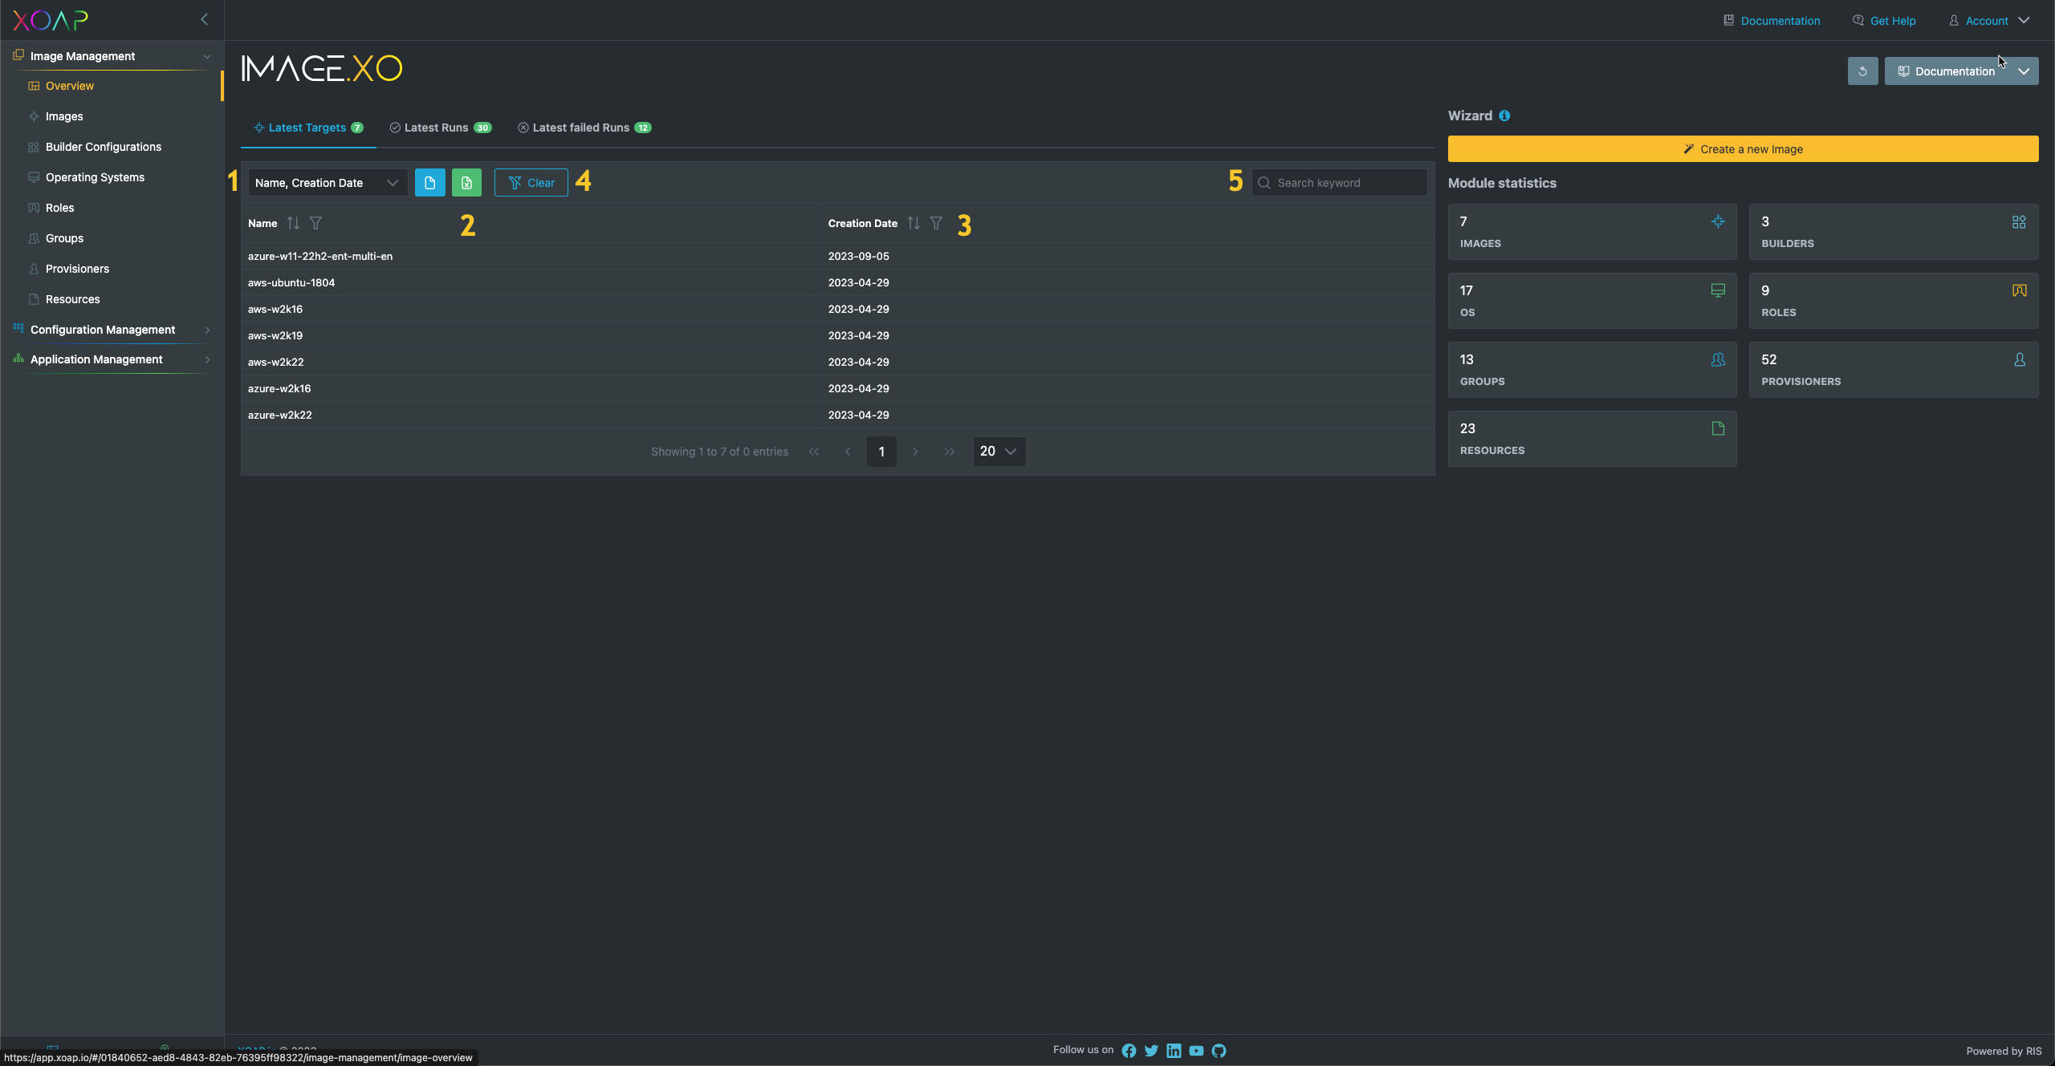The image size is (2055, 1066).
Task: Open the YouTube icon in footer
Action: (x=1196, y=1051)
